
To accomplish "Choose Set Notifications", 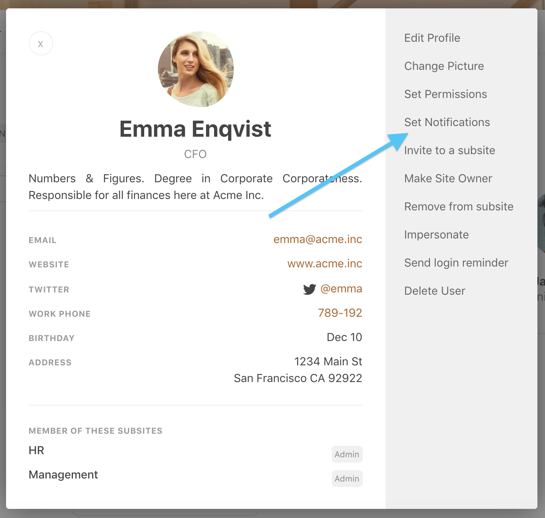I will click(447, 122).
